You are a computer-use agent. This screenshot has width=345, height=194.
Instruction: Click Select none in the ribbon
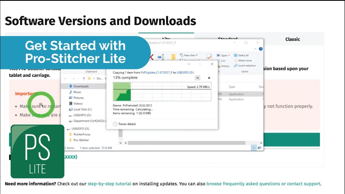pos(243,60)
